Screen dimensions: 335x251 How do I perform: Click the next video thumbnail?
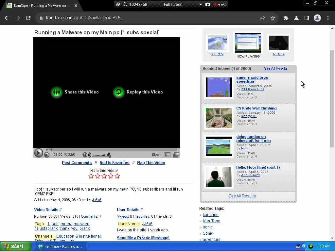[279, 43]
